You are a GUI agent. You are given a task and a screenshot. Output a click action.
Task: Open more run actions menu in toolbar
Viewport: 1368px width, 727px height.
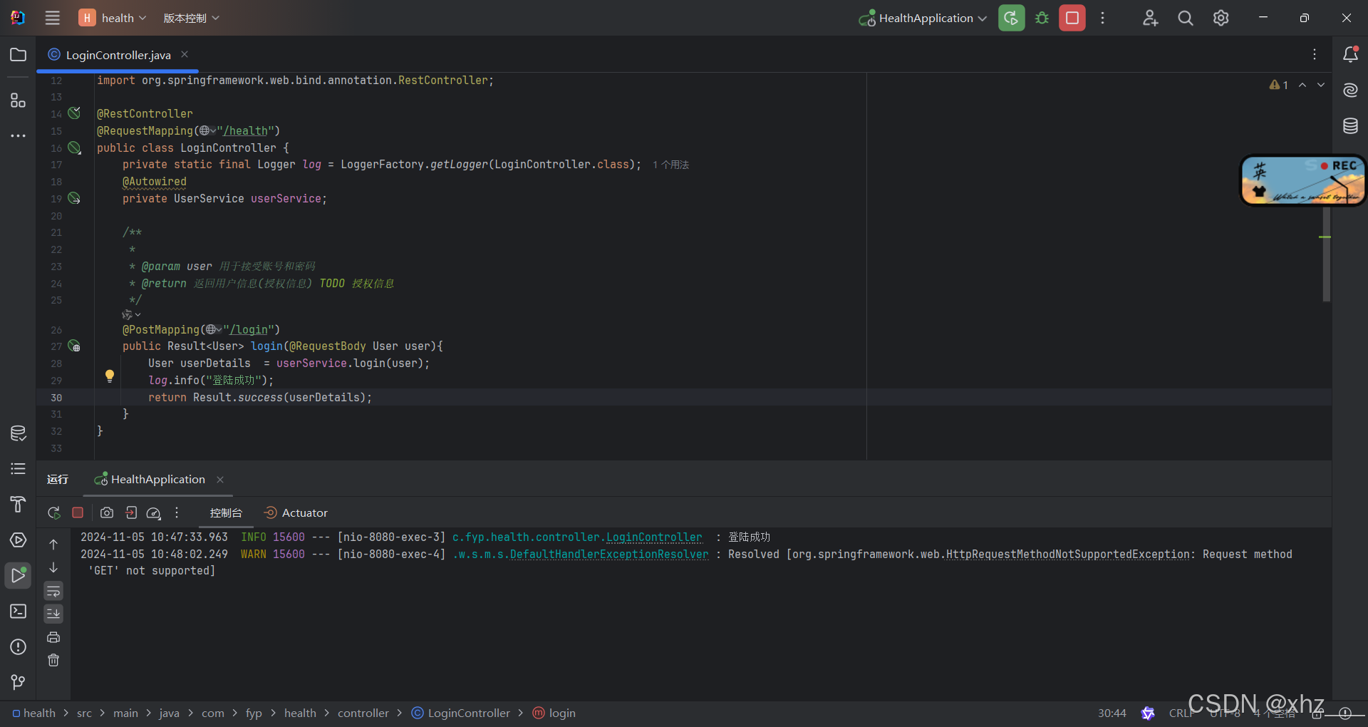coord(1102,18)
